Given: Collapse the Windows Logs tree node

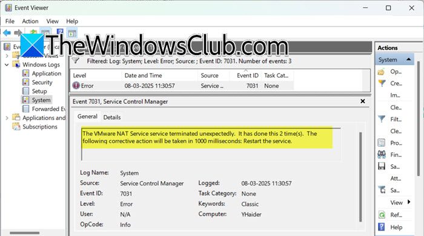Looking at the screenshot, I should [7, 65].
